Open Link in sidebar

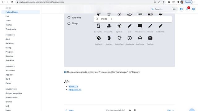pos(7,106)
